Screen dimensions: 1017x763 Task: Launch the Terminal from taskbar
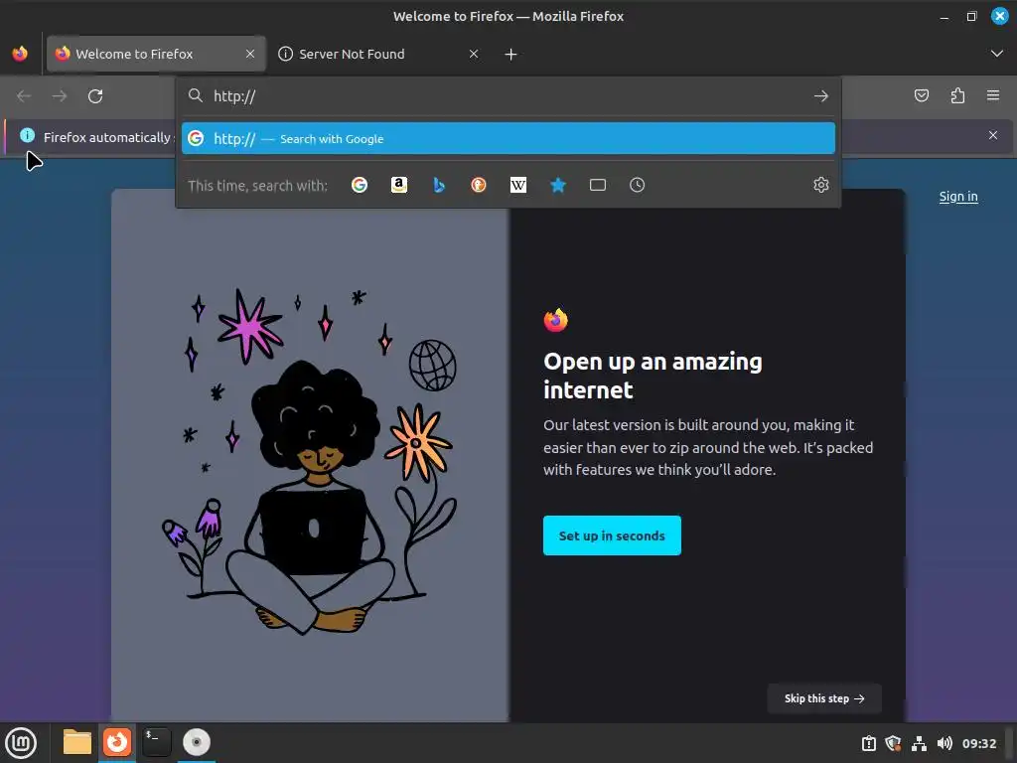click(x=157, y=742)
